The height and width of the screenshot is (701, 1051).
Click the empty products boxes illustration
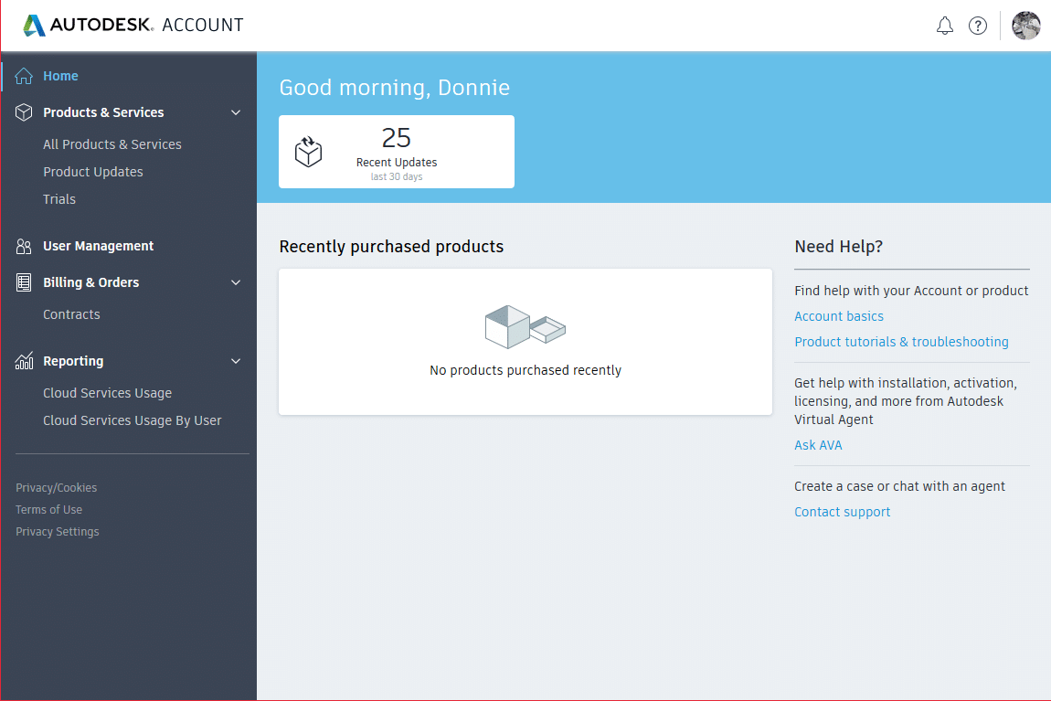525,326
